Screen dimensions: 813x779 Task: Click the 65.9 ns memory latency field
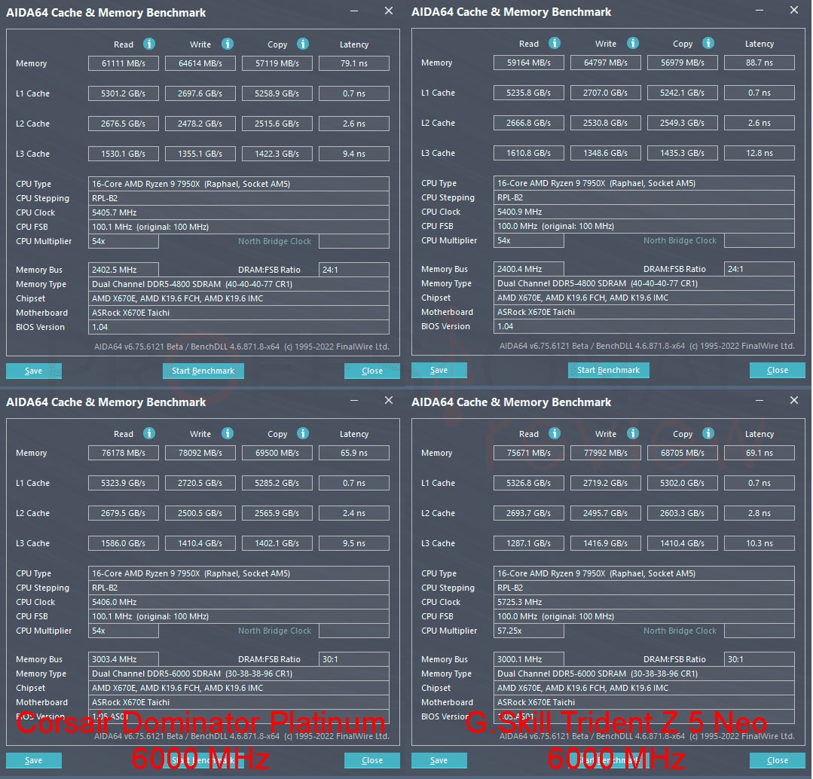[354, 453]
